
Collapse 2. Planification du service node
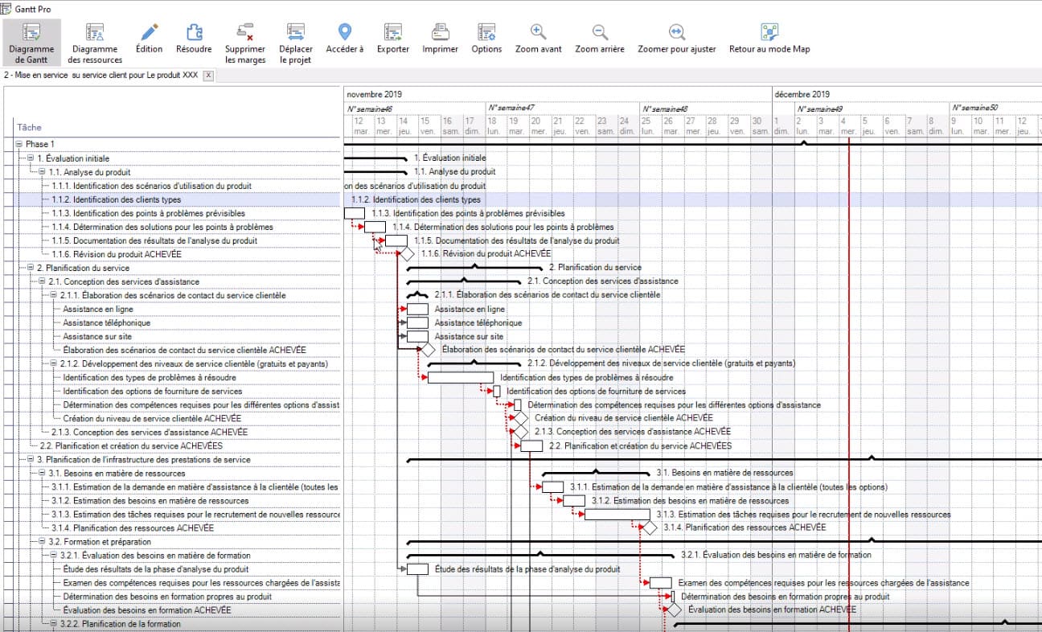click(31, 268)
